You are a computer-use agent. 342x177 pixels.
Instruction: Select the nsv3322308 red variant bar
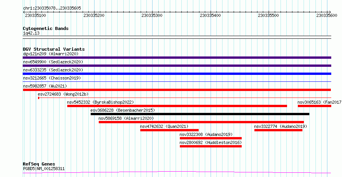click(x=211, y=138)
